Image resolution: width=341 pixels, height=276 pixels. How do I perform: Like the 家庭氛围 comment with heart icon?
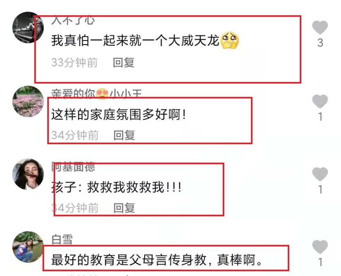320,101
